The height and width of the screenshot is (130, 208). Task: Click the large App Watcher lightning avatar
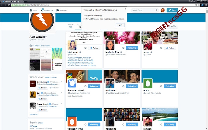pyautogui.click(x=42, y=20)
